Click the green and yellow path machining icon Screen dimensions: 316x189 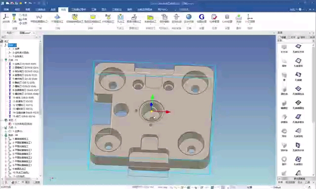[108, 17]
